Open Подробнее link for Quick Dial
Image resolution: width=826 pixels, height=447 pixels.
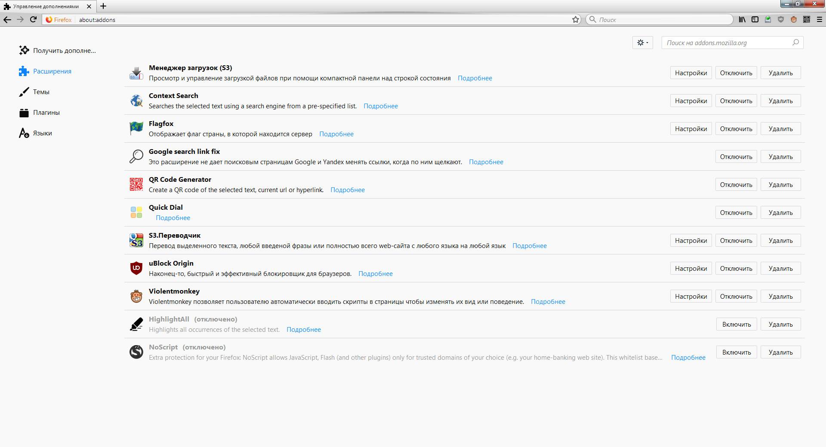tap(173, 218)
